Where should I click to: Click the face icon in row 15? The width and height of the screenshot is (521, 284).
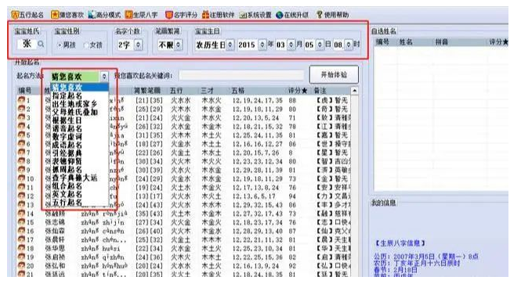coord(22,221)
